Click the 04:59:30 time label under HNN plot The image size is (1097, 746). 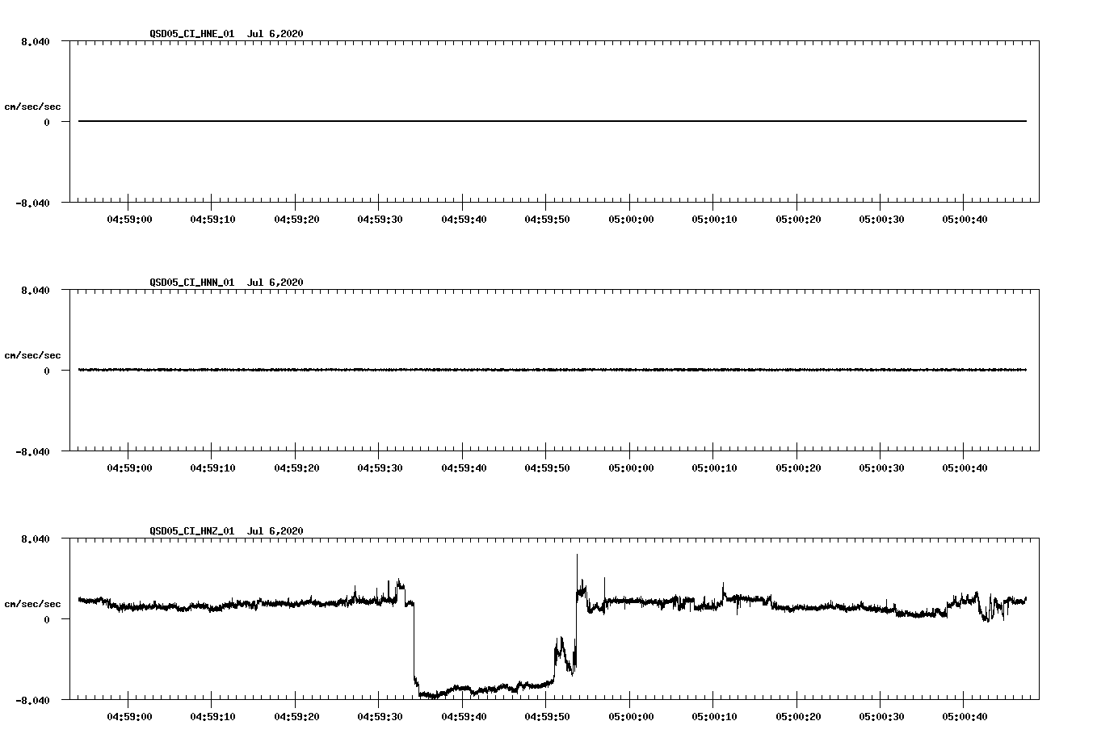[x=380, y=468]
